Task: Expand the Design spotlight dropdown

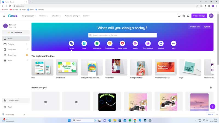Action: tap(29, 16)
